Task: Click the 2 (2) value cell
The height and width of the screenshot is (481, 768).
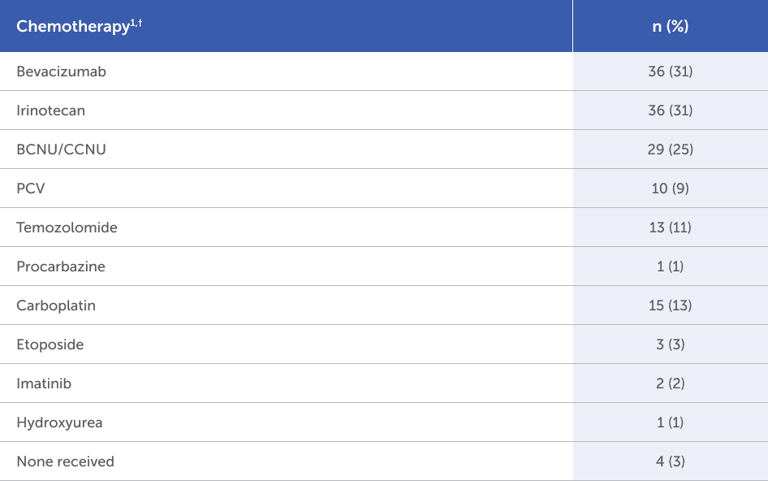Action: (x=670, y=383)
